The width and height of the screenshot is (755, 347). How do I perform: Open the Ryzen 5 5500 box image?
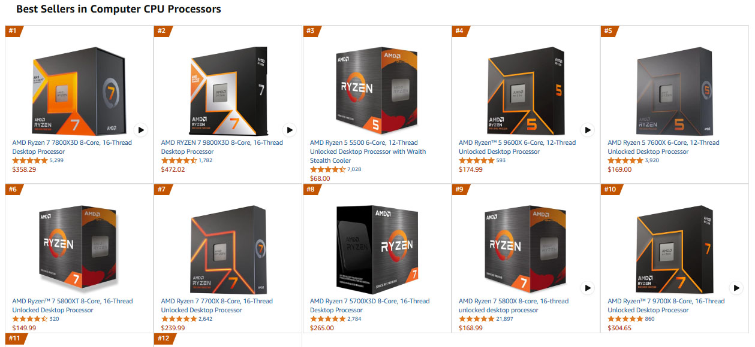click(377, 91)
